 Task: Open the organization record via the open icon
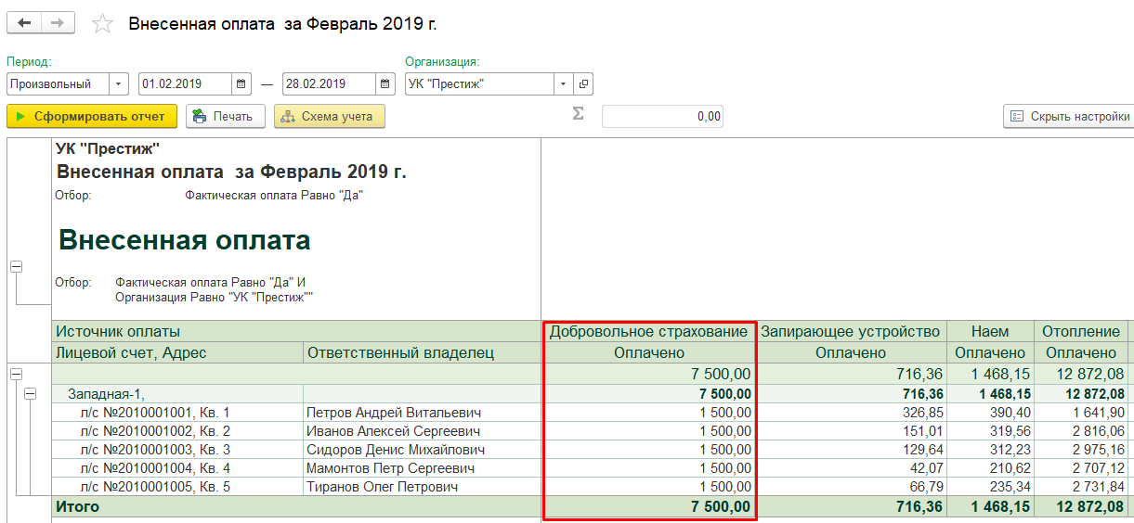coord(583,83)
